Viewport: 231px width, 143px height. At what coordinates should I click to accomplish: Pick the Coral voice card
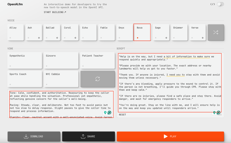(70, 32)
